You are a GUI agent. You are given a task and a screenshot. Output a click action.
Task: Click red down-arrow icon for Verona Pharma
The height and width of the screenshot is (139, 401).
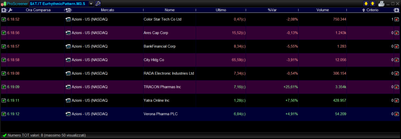[x=397, y=114]
